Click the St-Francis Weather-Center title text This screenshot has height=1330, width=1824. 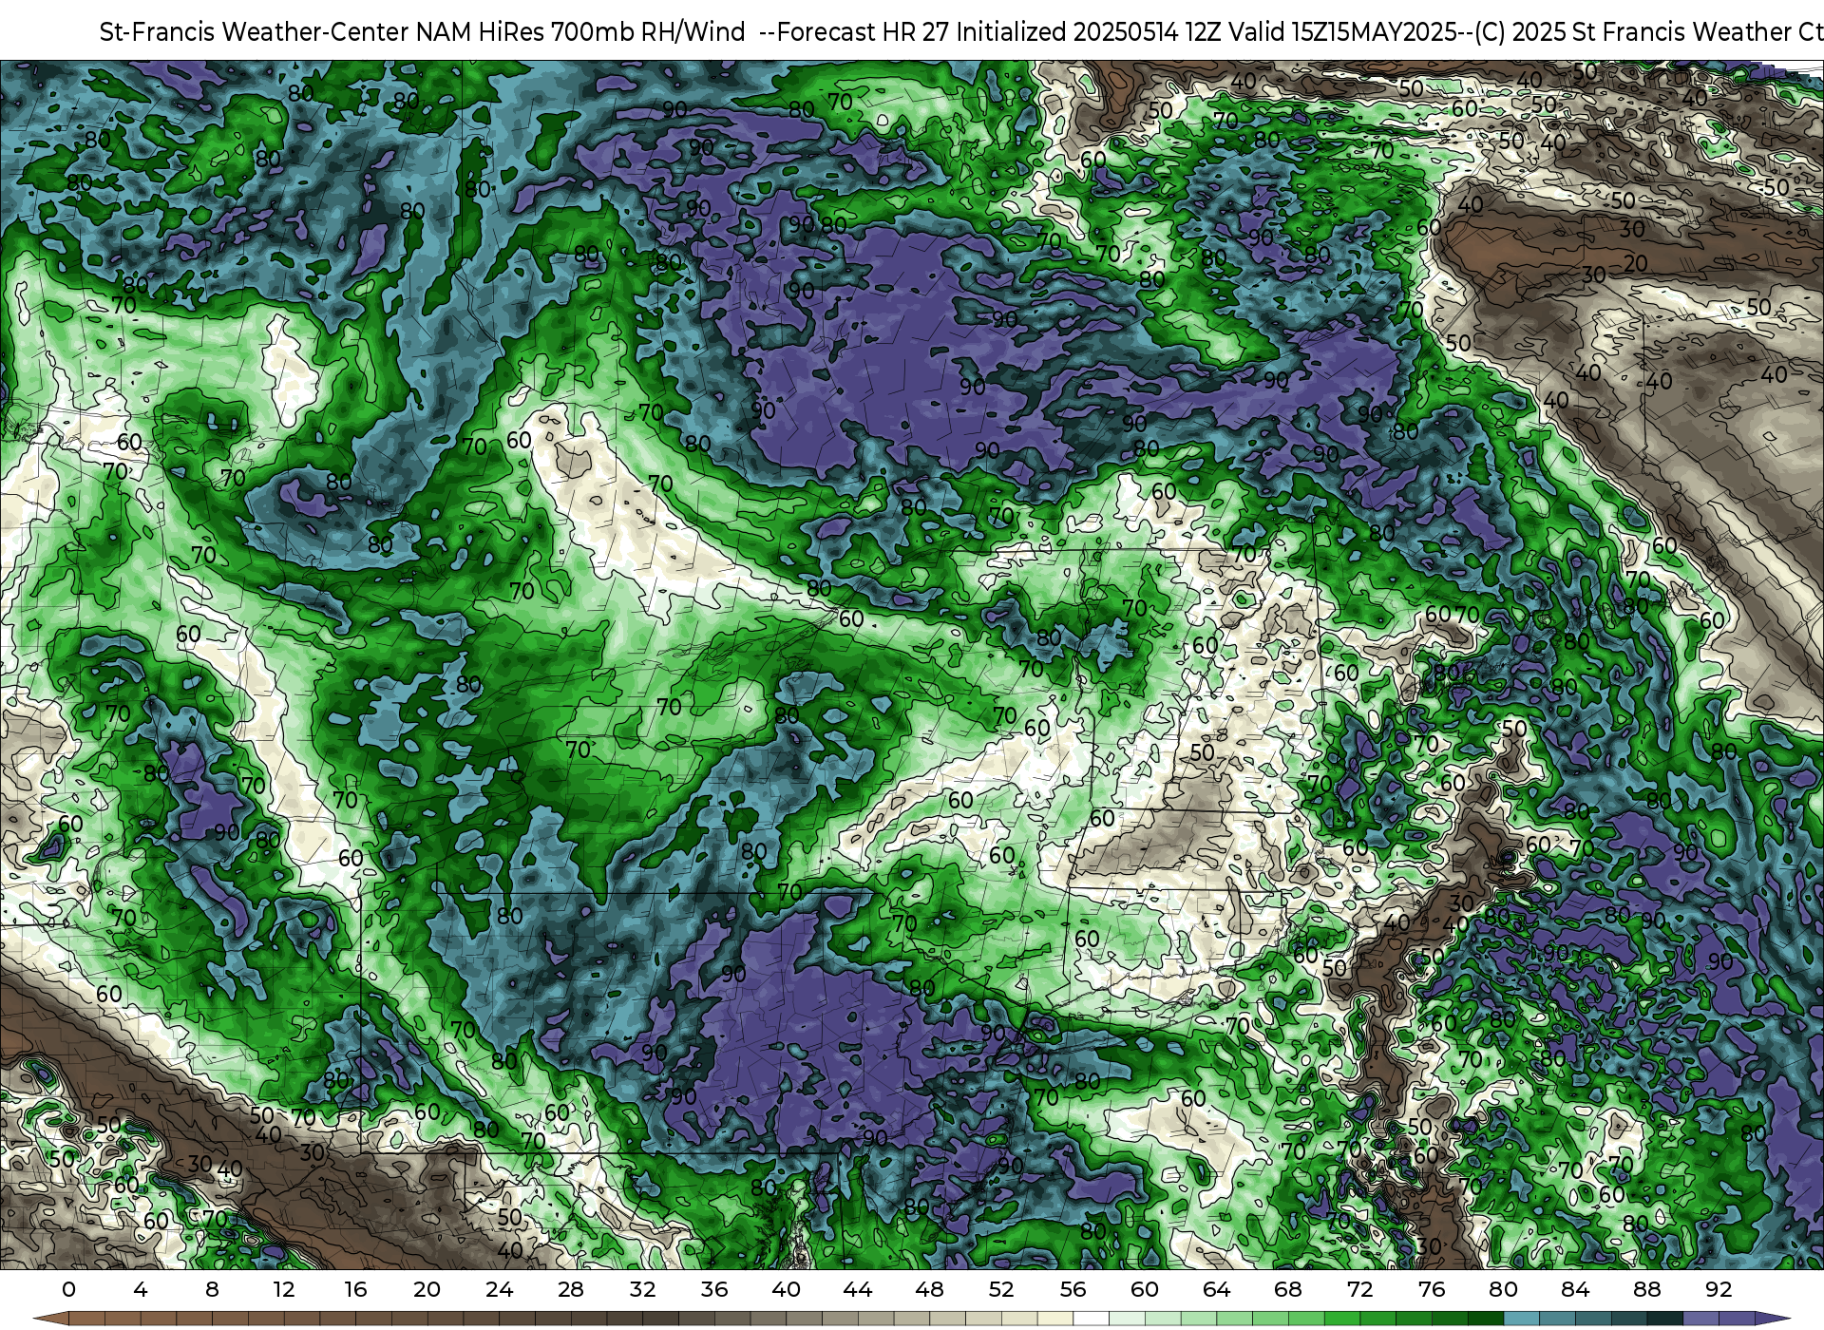point(255,32)
